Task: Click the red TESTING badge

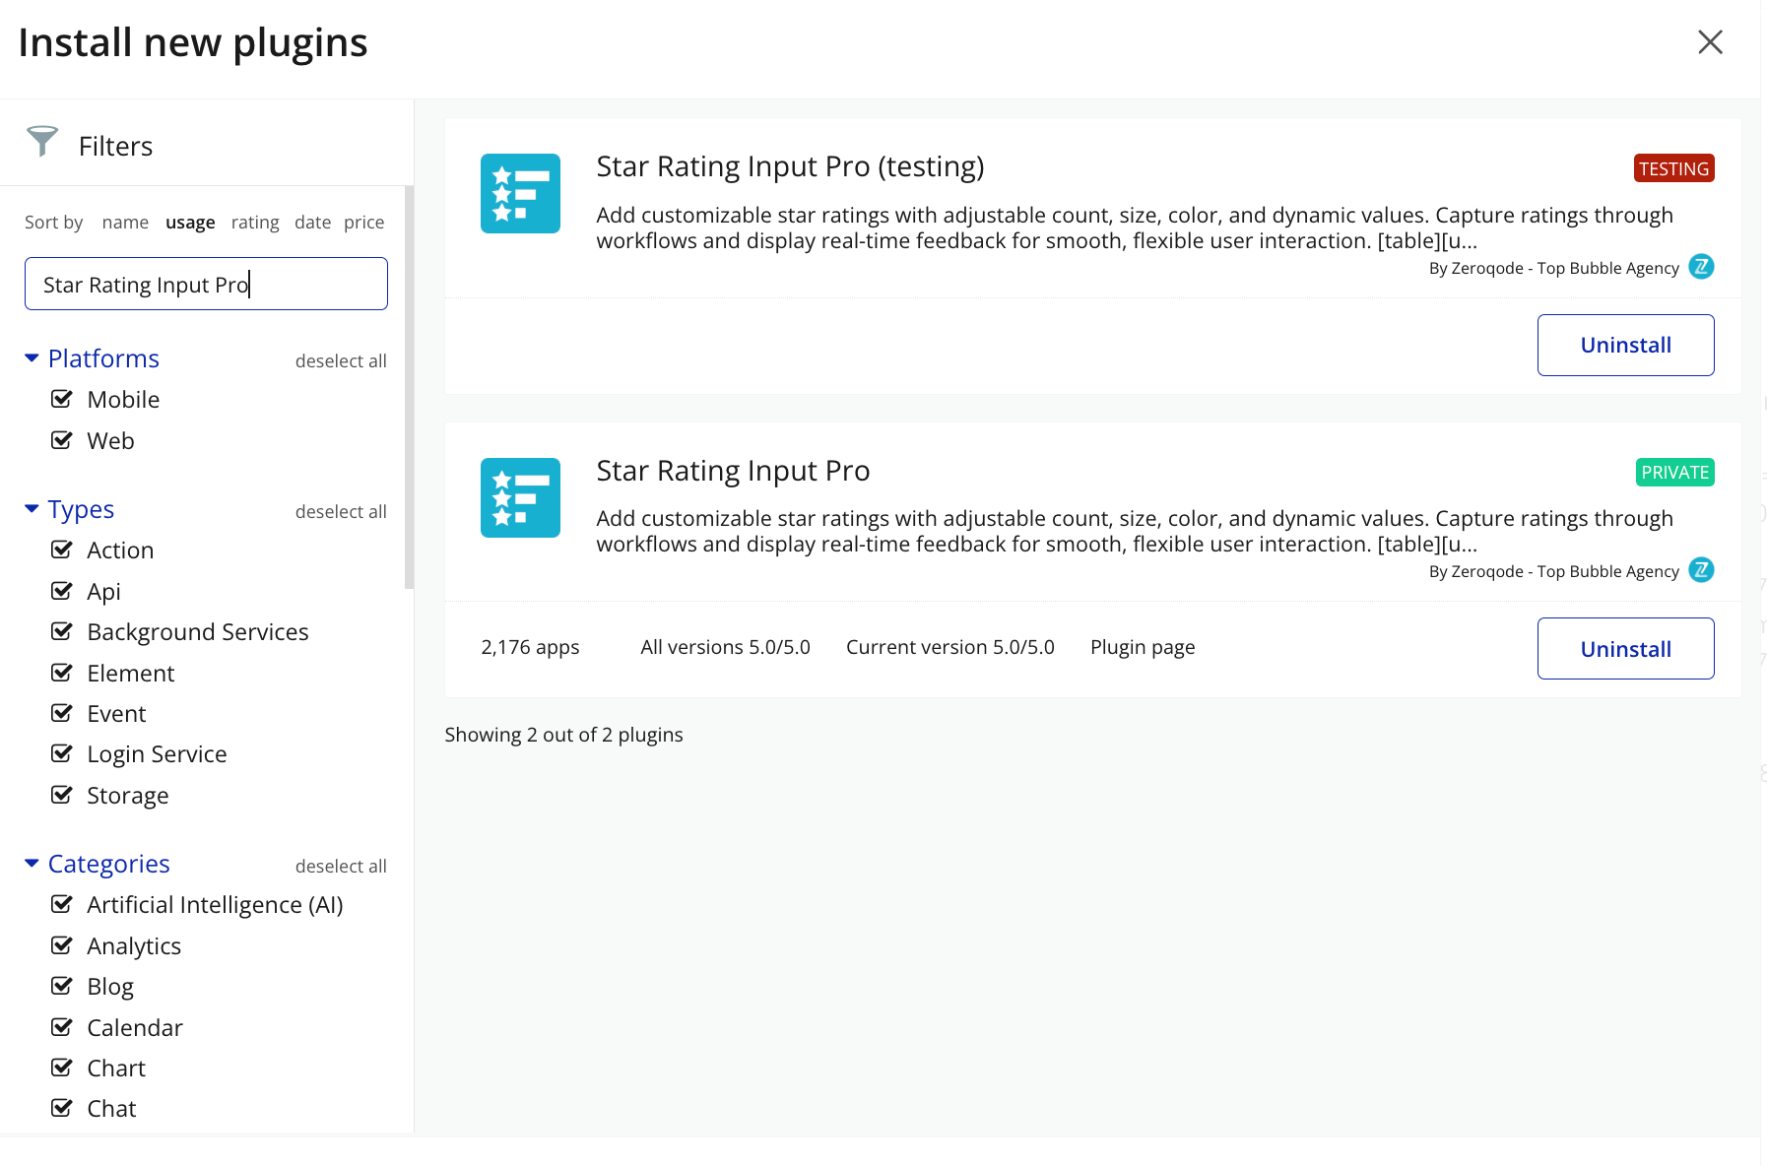Action: [x=1673, y=168]
